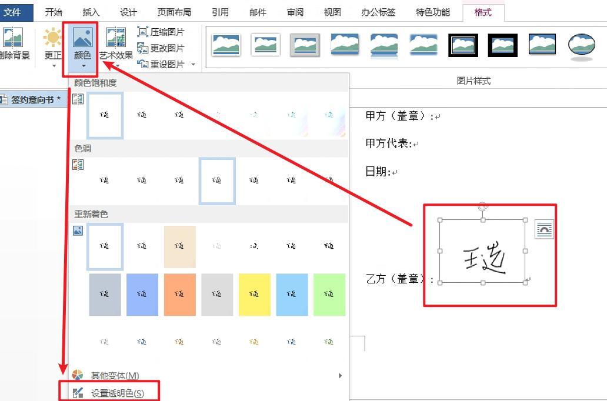This screenshot has height=401, width=607.
Task: Select the second color saturation preset
Action: [x=142, y=115]
